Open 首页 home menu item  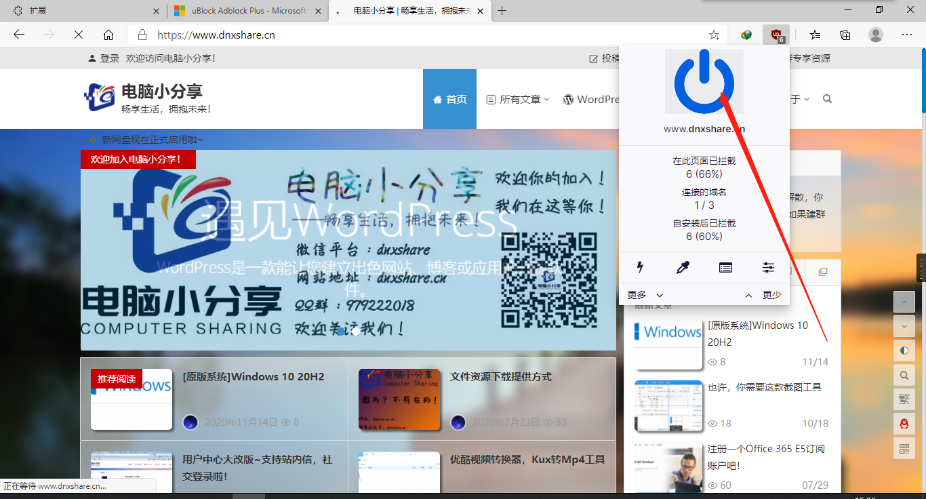449,99
